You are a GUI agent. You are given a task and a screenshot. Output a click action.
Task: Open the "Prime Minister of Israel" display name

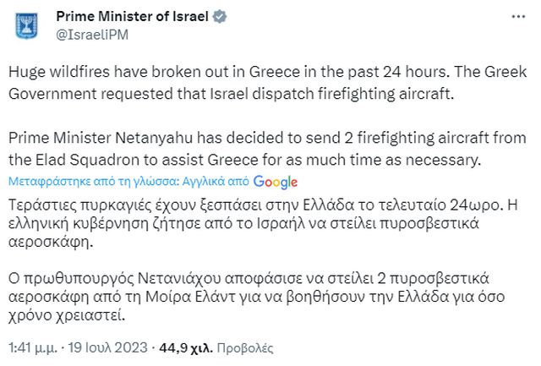(x=132, y=19)
